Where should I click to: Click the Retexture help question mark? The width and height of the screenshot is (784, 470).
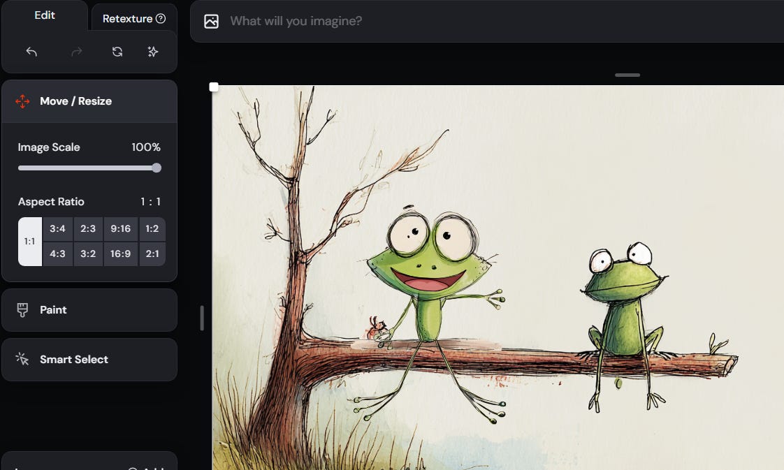161,18
